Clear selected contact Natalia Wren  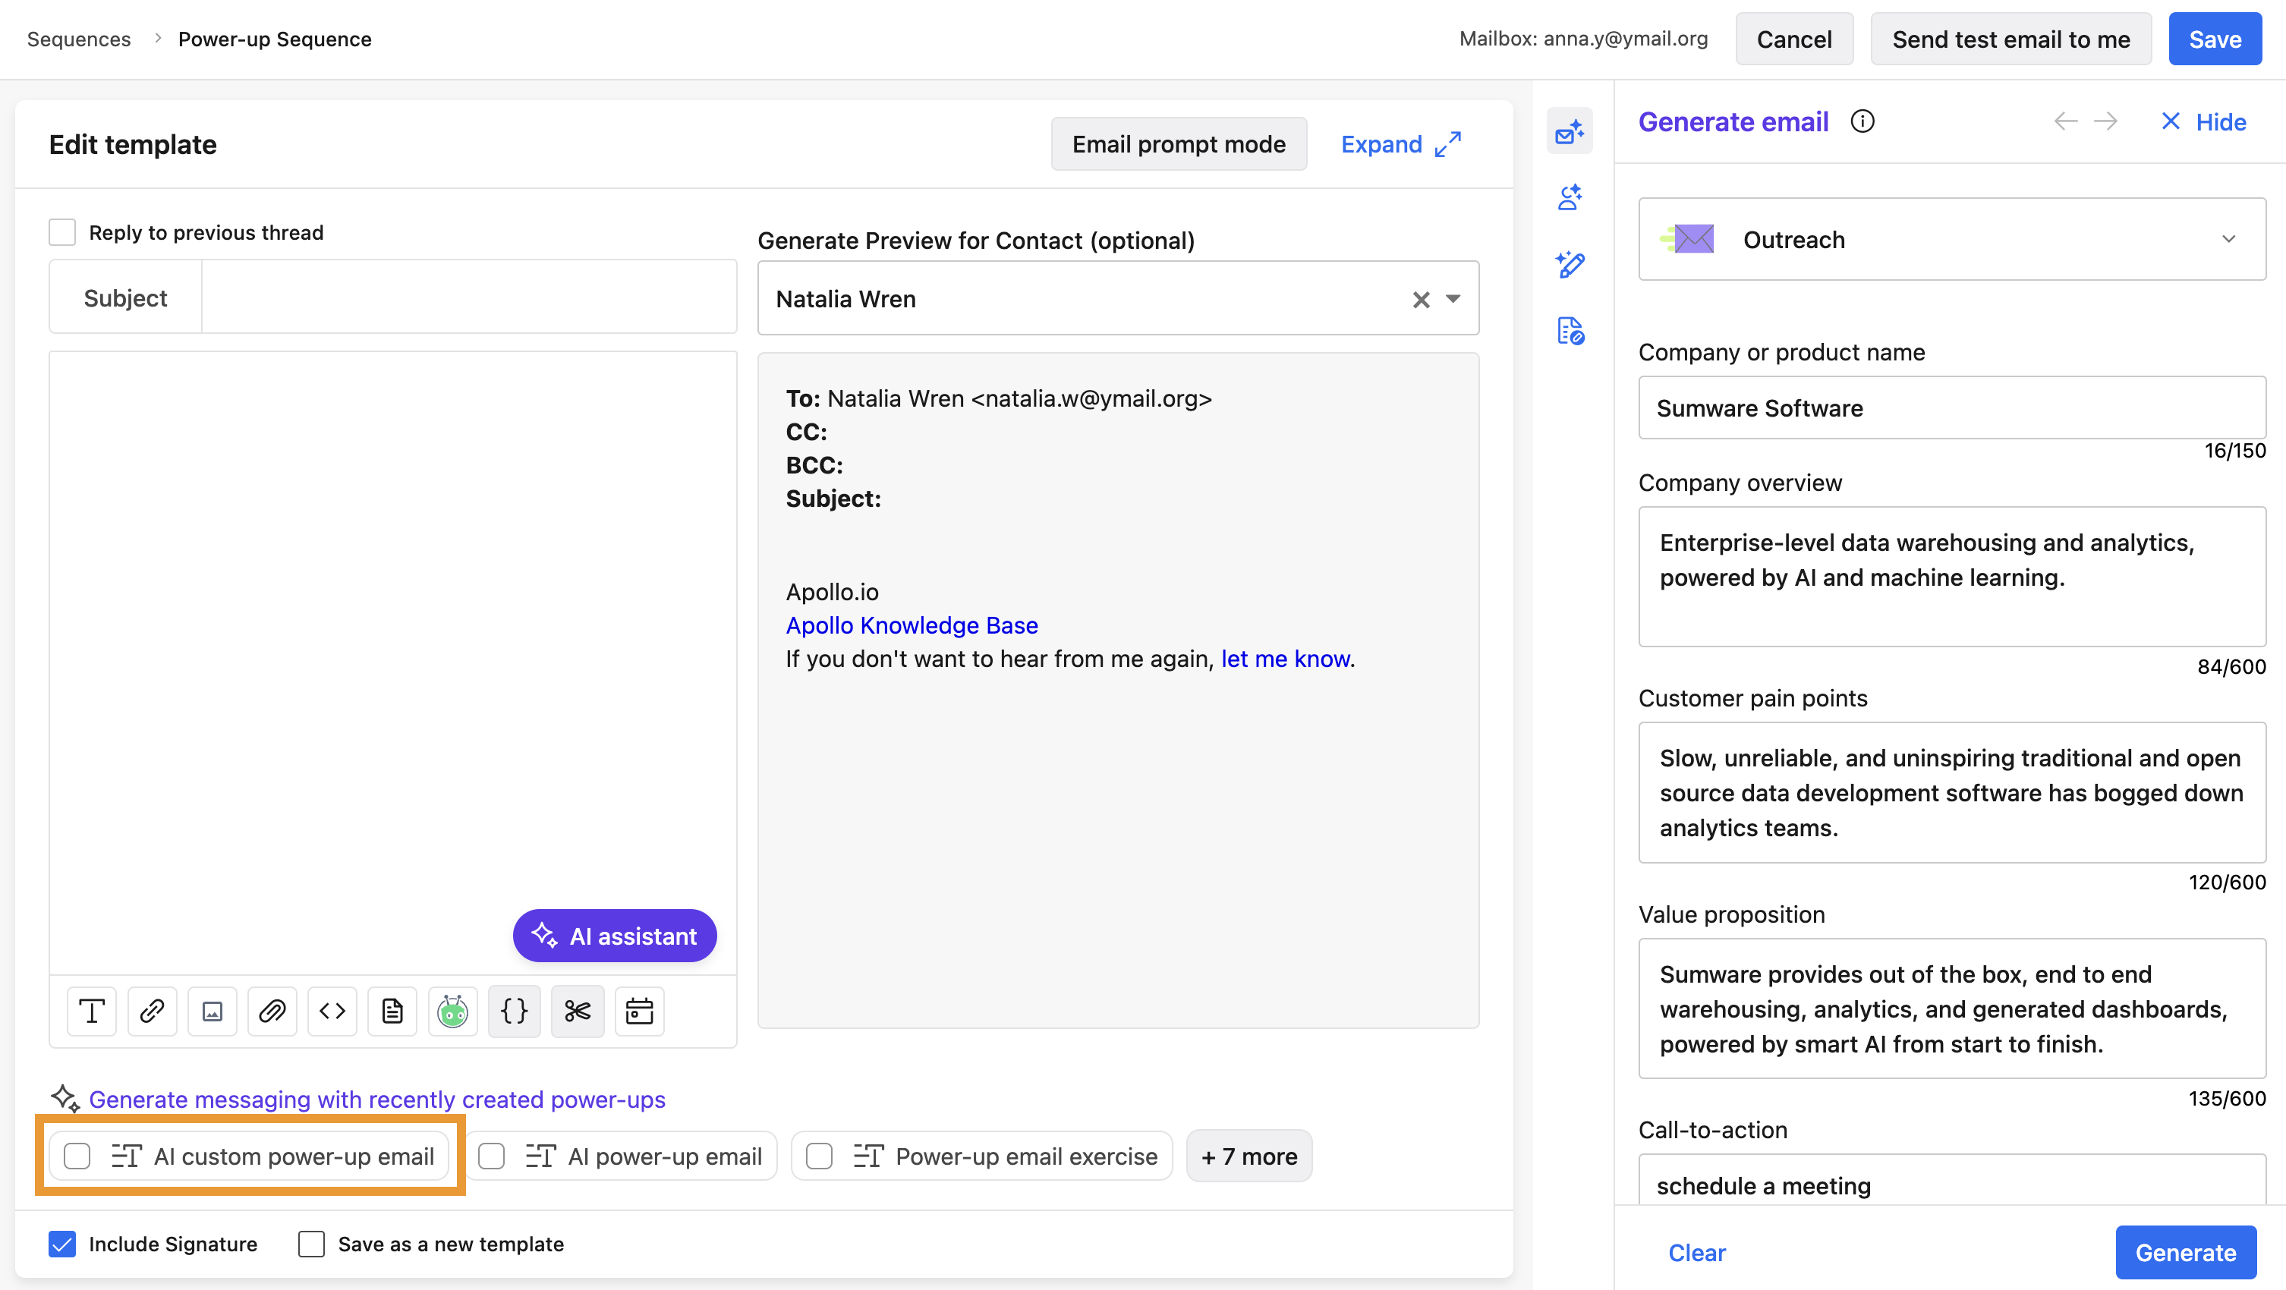coord(1421,300)
